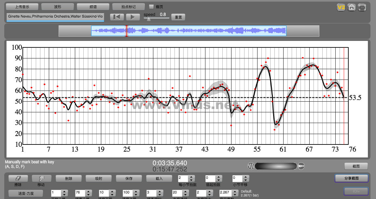The image size is (376, 199).
Task: Toggle the 翻页 page-flip checkbox
Action: (x=151, y=6)
